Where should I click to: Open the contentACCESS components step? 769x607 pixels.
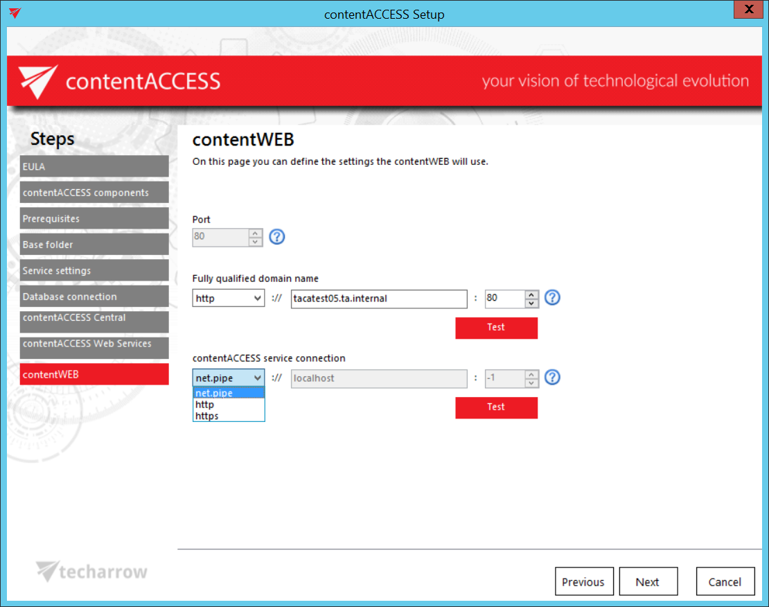click(94, 193)
